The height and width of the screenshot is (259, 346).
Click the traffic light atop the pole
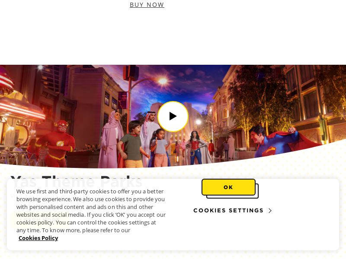[131, 73]
